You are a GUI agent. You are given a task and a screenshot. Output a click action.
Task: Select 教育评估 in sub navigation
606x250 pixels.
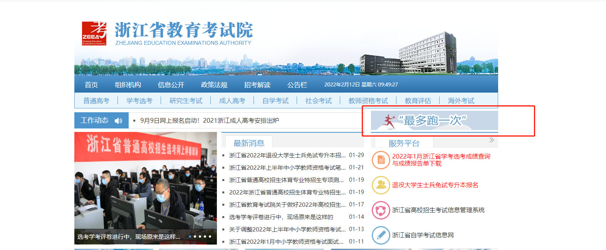point(418,101)
